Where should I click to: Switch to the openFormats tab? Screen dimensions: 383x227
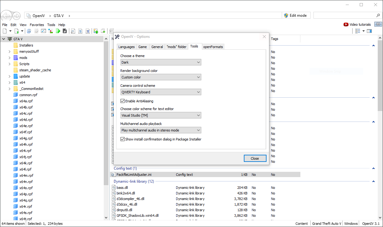pos(213,47)
